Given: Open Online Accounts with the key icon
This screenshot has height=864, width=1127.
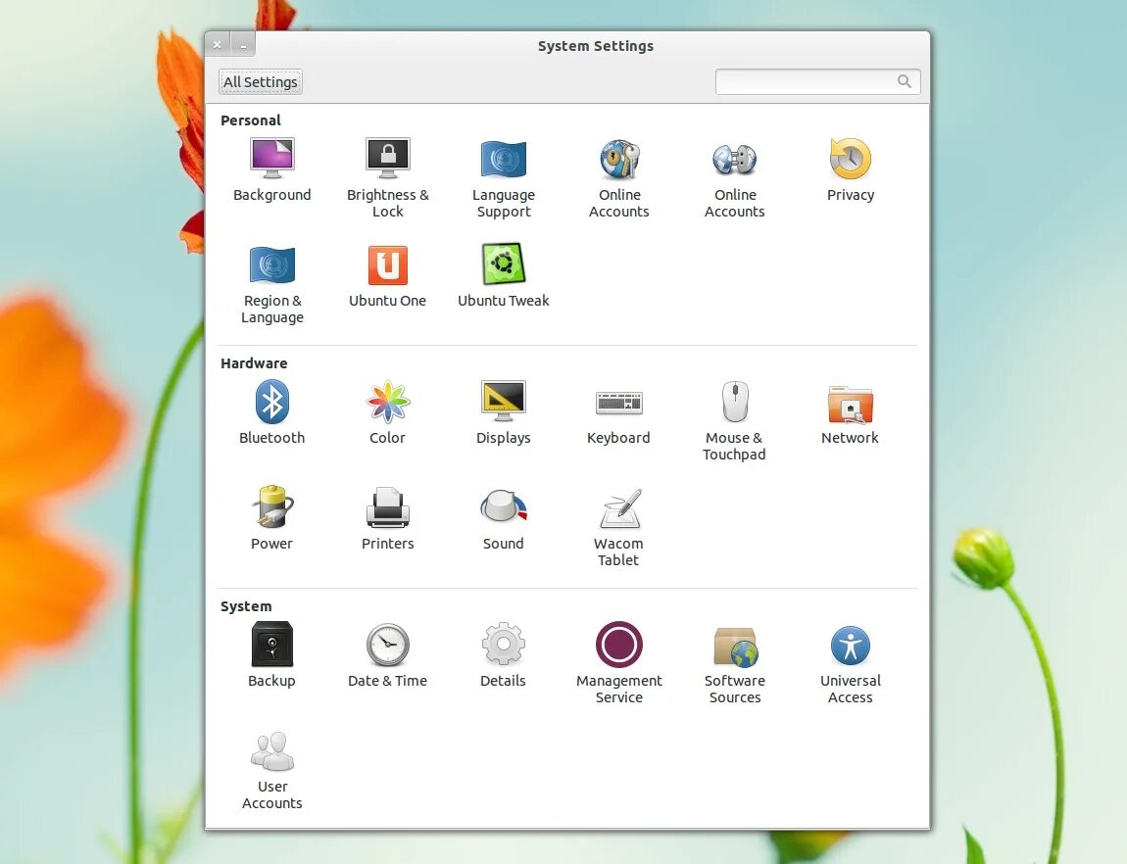Looking at the screenshot, I should tap(618, 159).
